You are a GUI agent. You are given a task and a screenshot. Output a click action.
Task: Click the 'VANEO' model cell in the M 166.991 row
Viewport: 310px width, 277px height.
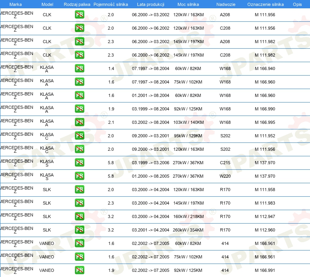(x=47, y=270)
